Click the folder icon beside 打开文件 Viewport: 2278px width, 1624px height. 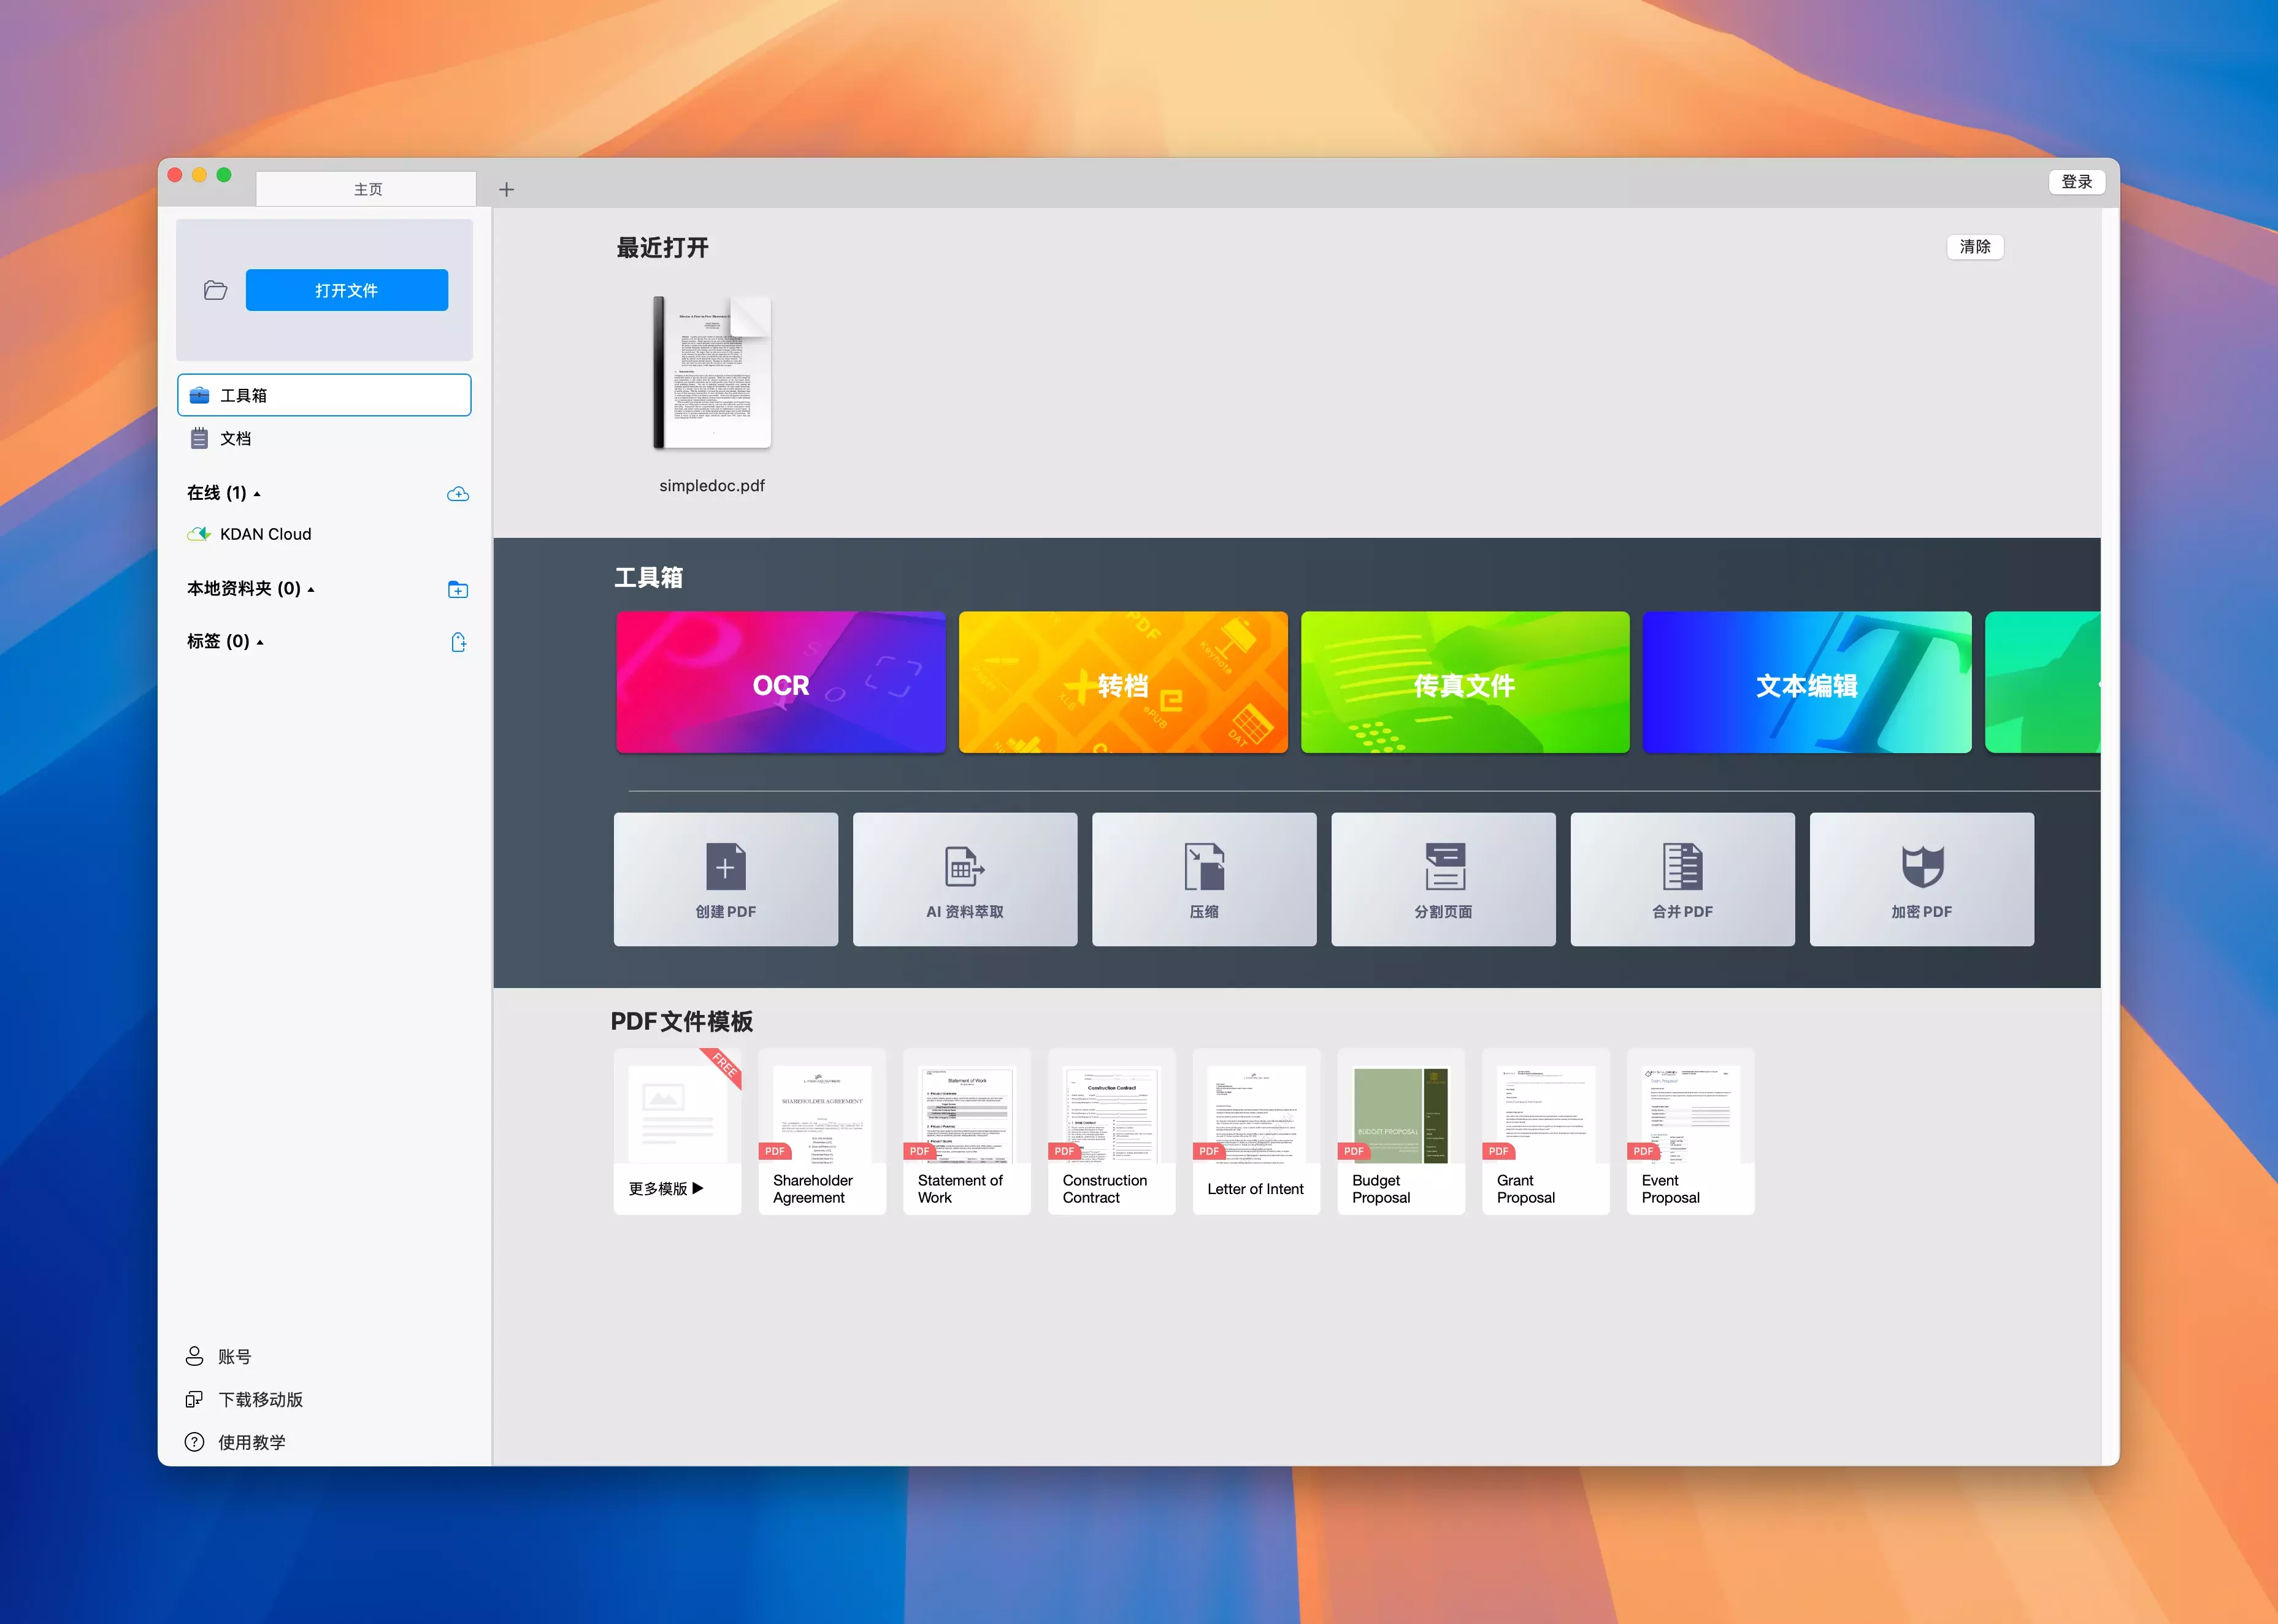pyautogui.click(x=215, y=290)
